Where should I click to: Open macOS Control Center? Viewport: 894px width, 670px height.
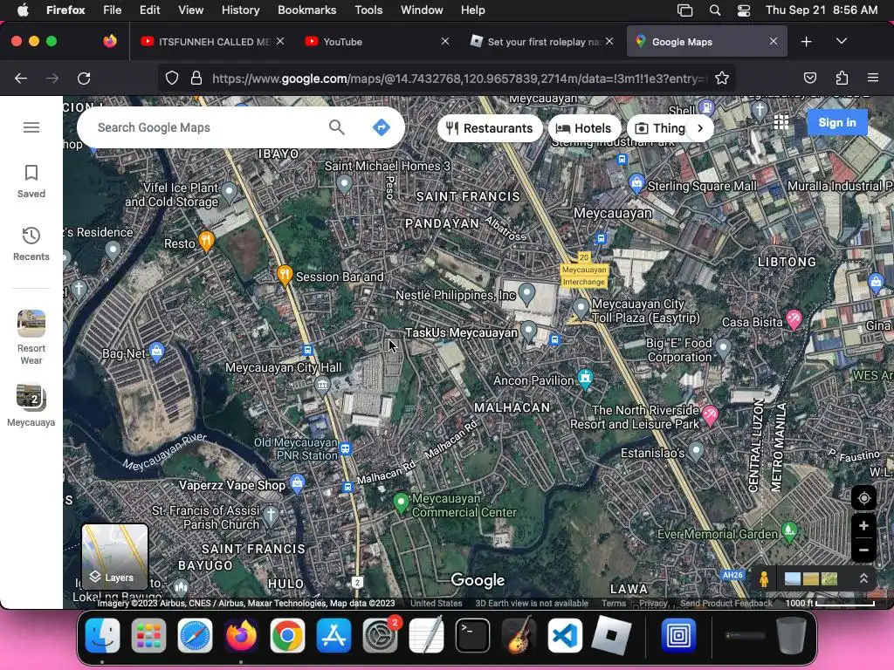(744, 10)
